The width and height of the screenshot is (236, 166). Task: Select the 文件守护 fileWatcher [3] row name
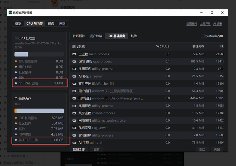(96, 84)
